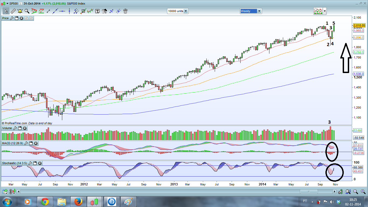
Task: Close the MACD panel
Action: pos(36,143)
